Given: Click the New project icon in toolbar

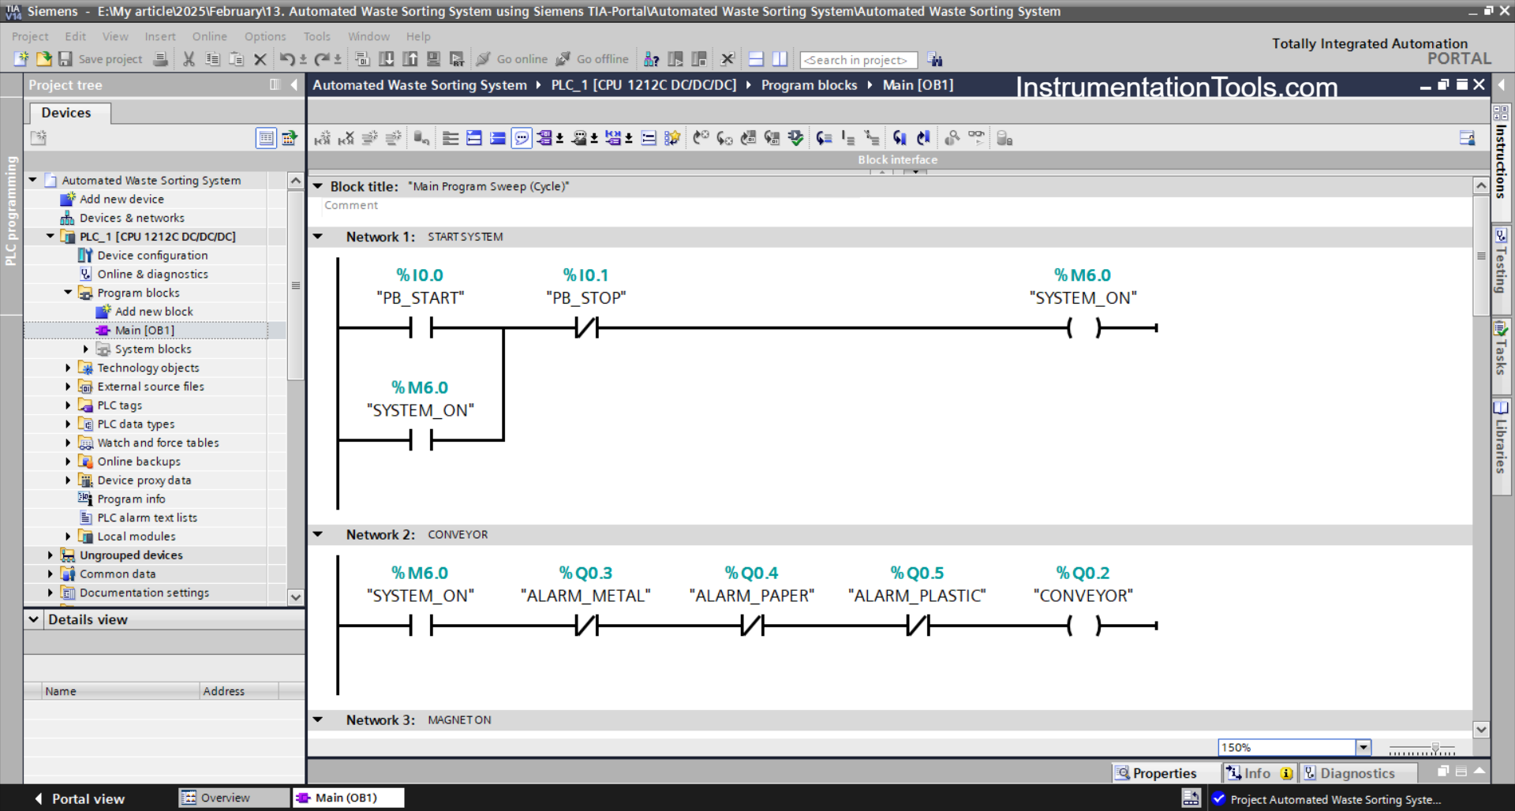Looking at the screenshot, I should pos(21,59).
